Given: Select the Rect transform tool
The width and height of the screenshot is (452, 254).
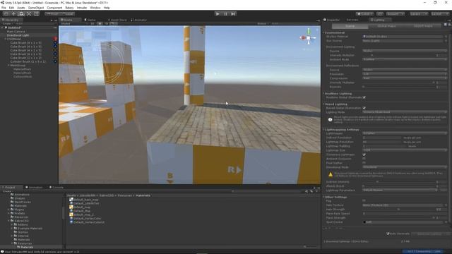Looking at the screenshot, I should (x=37, y=13).
